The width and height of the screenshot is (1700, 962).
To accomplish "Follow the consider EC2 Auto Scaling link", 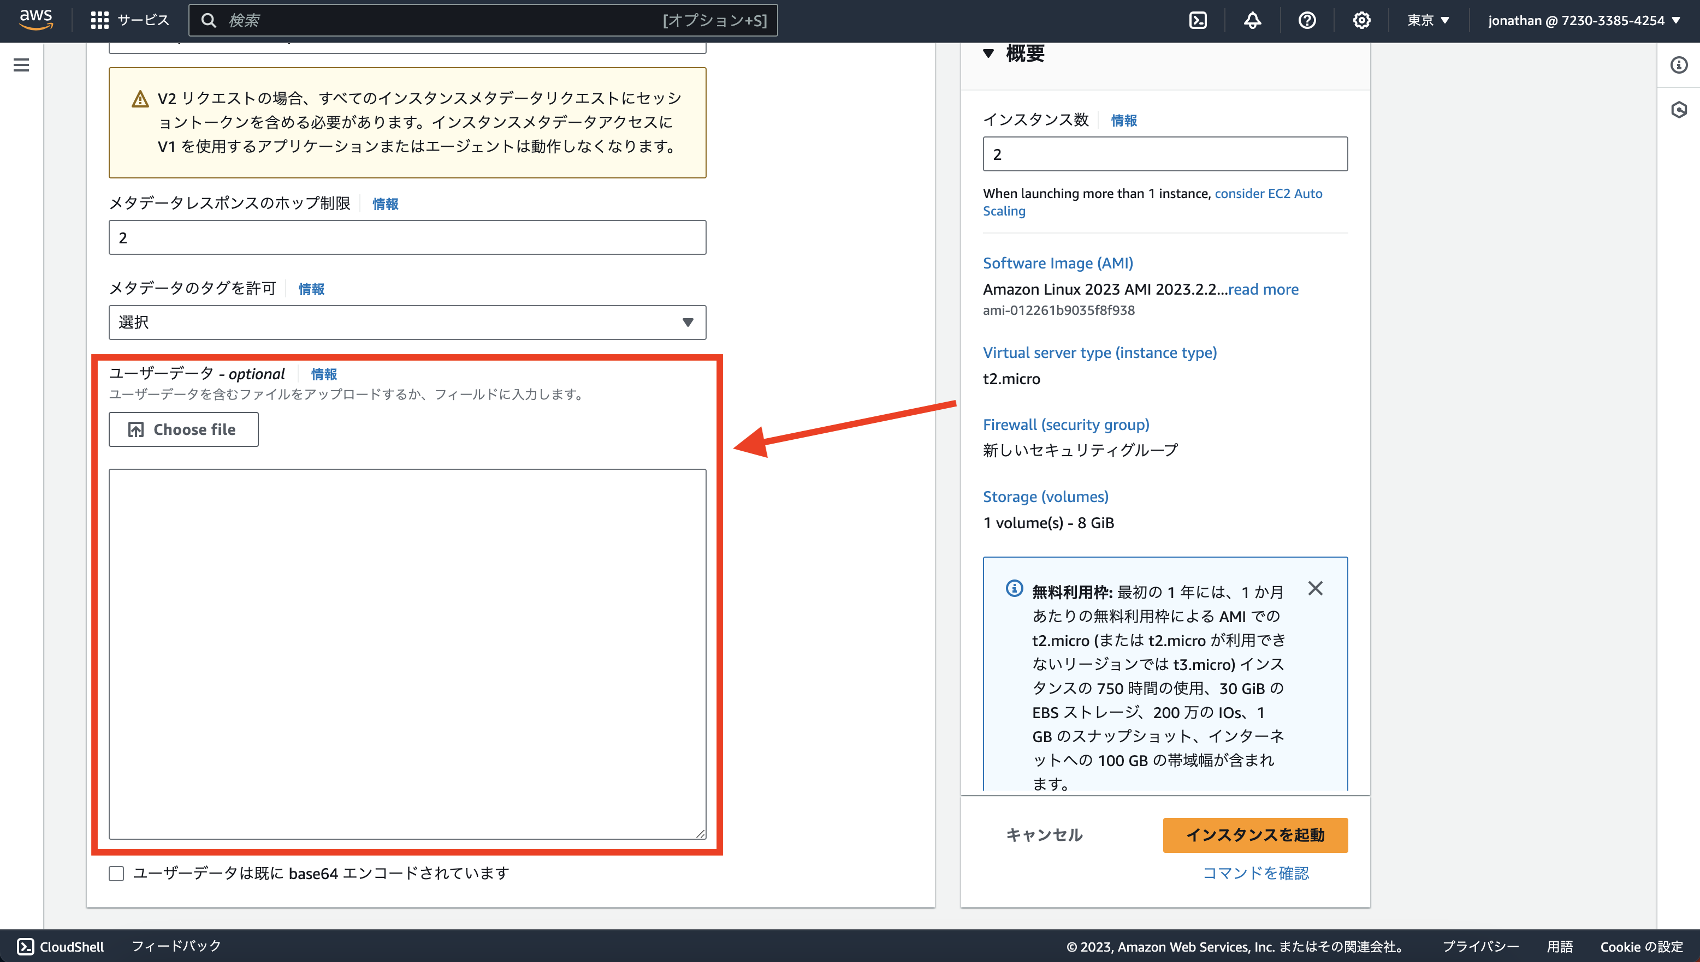I will [x=1267, y=194].
